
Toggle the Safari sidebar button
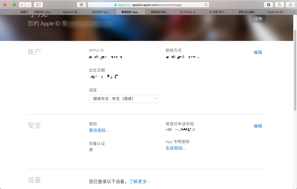click(x=38, y=5)
